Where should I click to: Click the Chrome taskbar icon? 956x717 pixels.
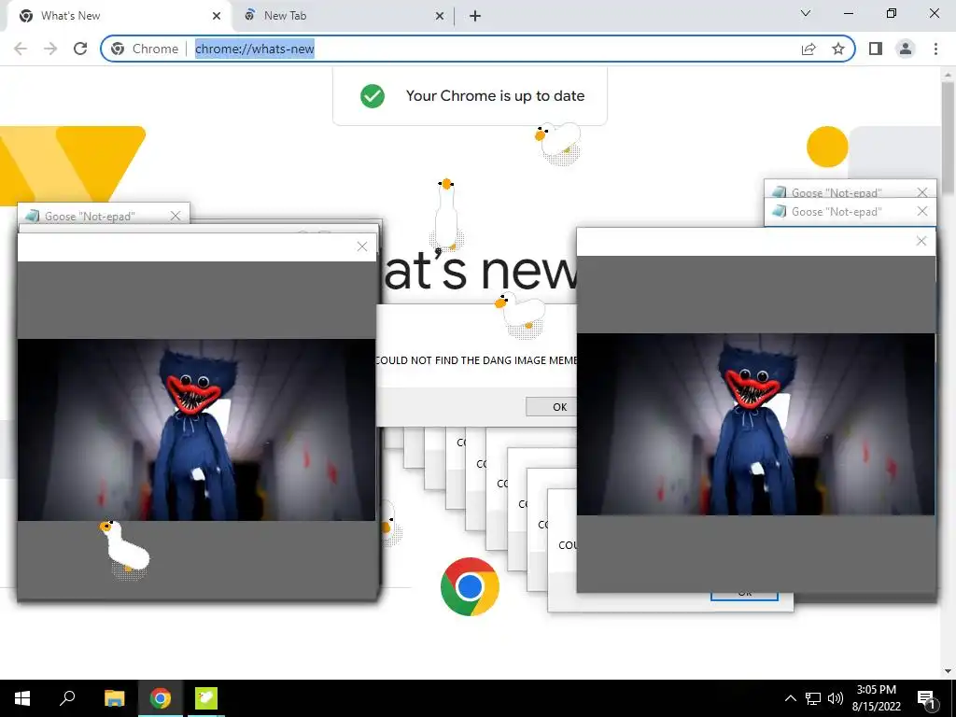click(161, 698)
